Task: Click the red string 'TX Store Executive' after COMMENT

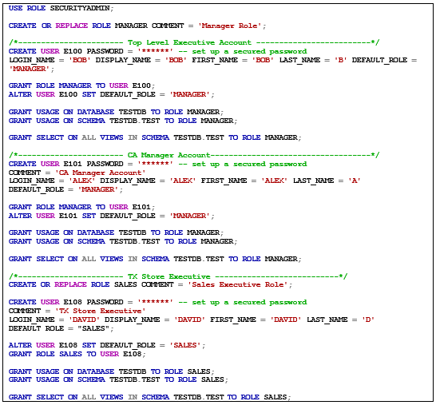Action: (x=100, y=311)
